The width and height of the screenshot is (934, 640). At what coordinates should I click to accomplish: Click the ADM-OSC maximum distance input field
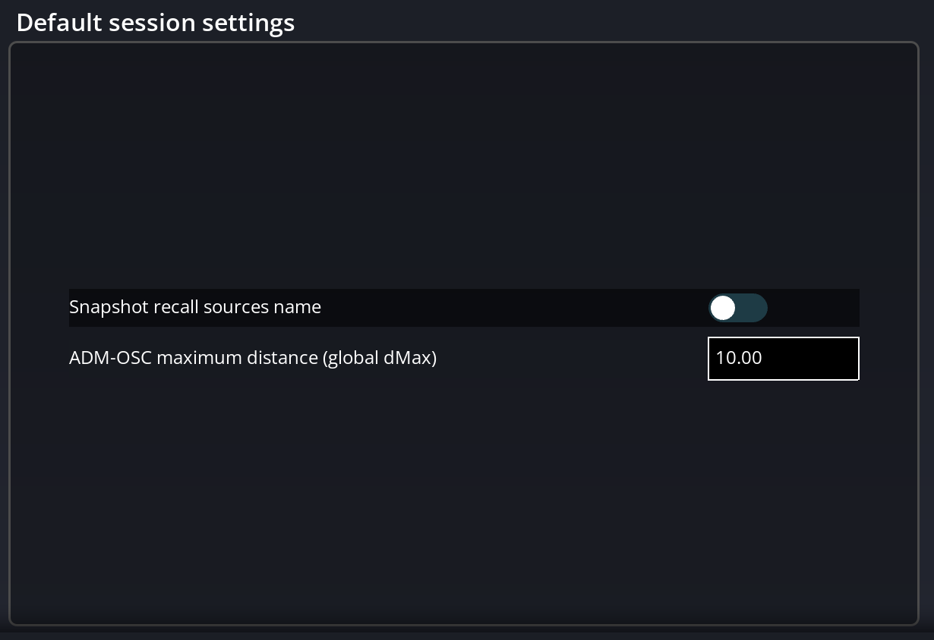[783, 358]
